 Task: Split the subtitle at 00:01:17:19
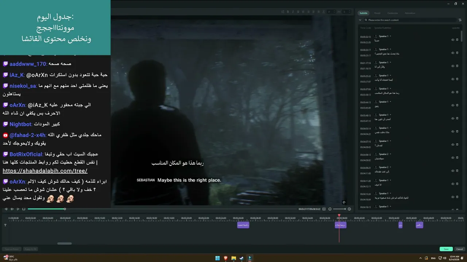(x=453, y=66)
